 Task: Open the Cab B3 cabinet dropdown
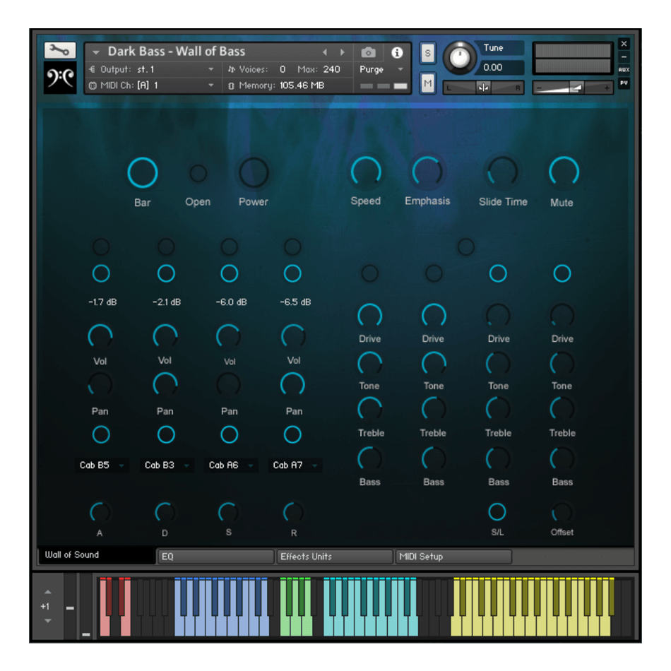point(167,465)
